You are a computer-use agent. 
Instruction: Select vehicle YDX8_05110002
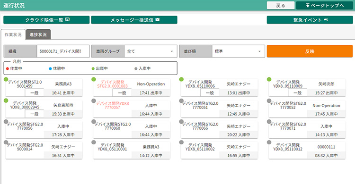200,147
